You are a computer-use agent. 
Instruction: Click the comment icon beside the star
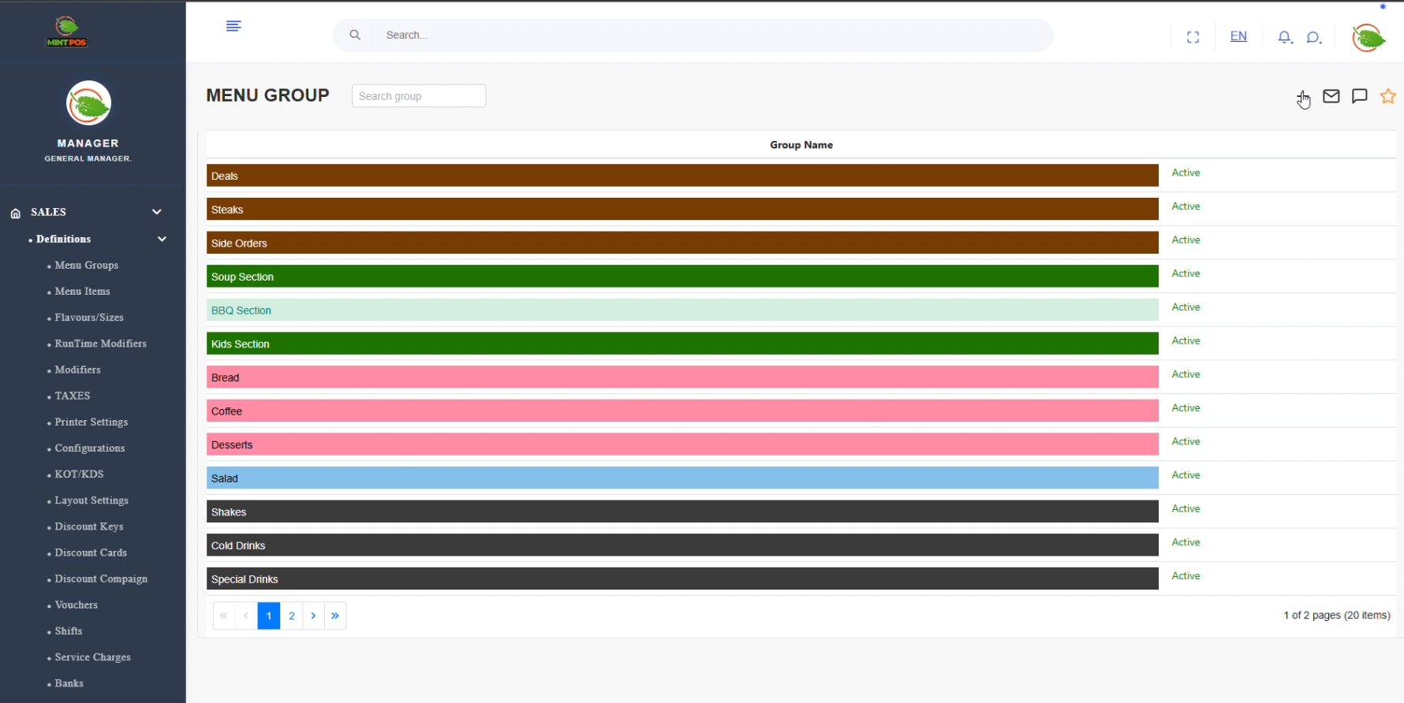(x=1360, y=96)
